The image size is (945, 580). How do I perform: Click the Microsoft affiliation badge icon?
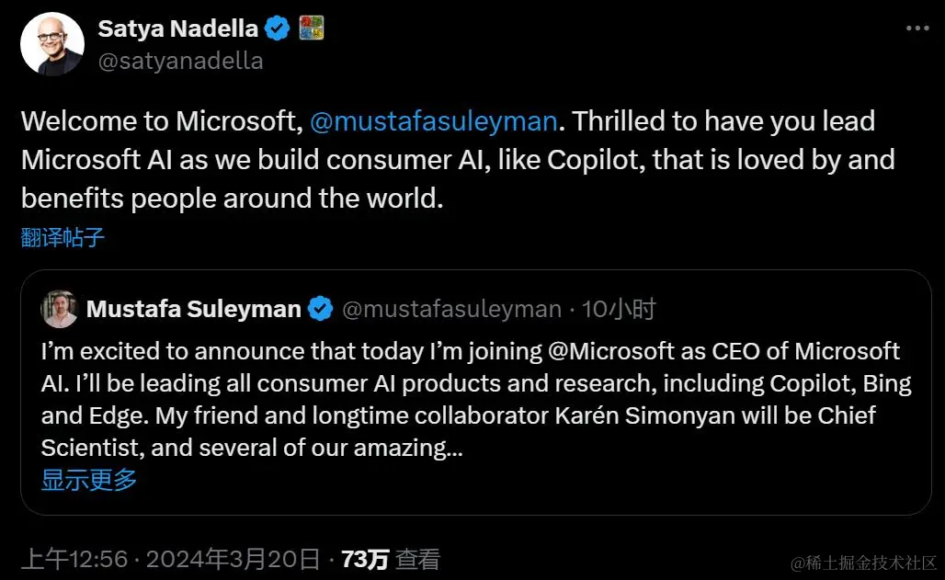[312, 28]
